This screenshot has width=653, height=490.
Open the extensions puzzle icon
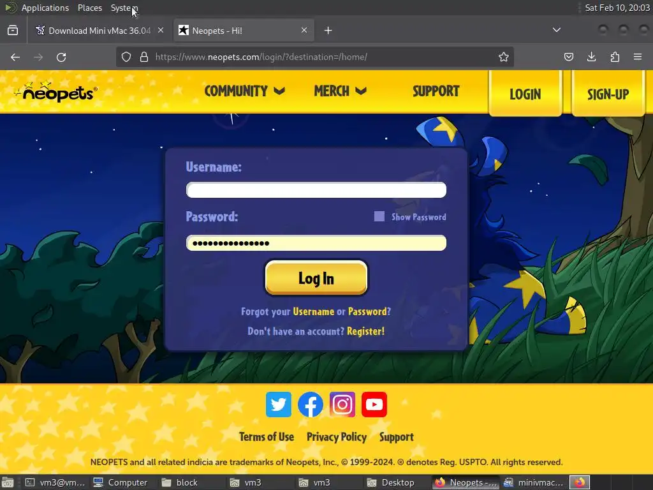(615, 57)
